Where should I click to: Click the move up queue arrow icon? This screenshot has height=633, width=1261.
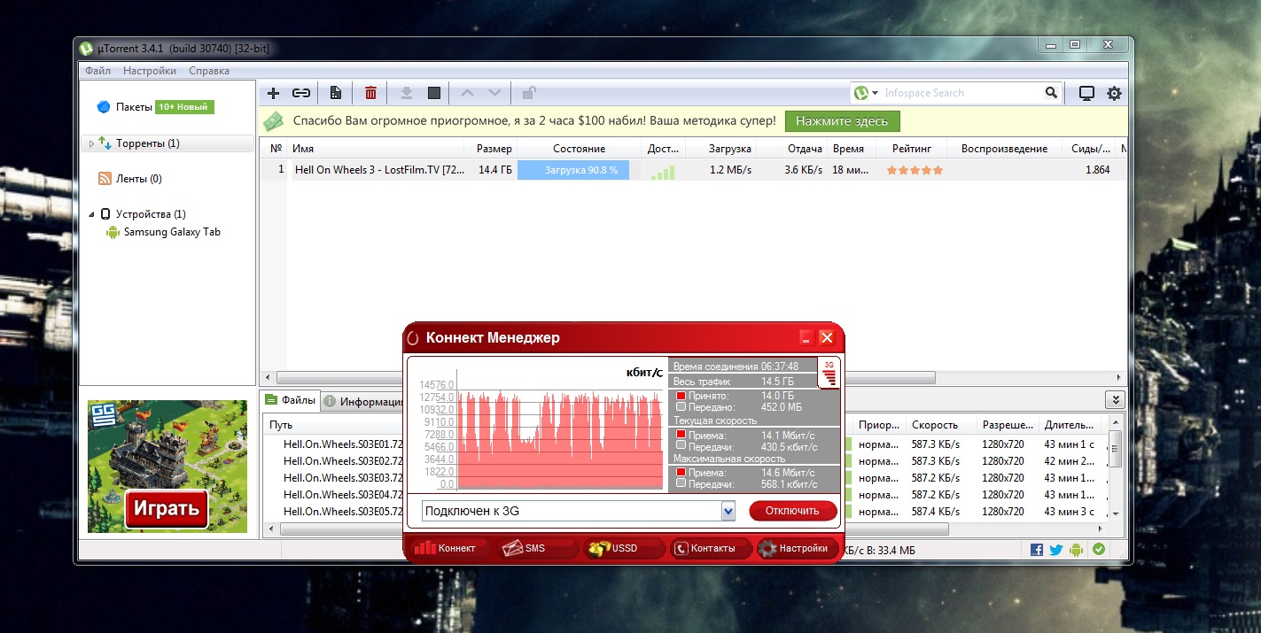point(468,93)
